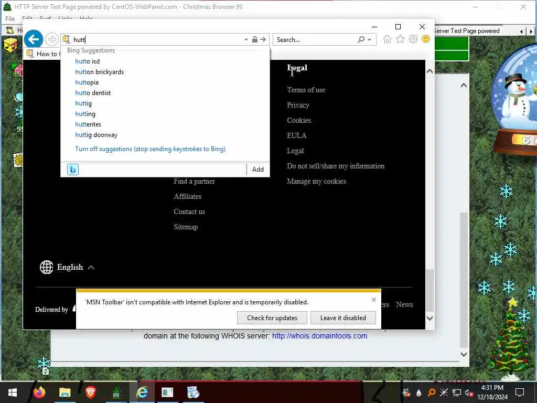Click the muted volume tray icon
537x403 pixels.
469,393
